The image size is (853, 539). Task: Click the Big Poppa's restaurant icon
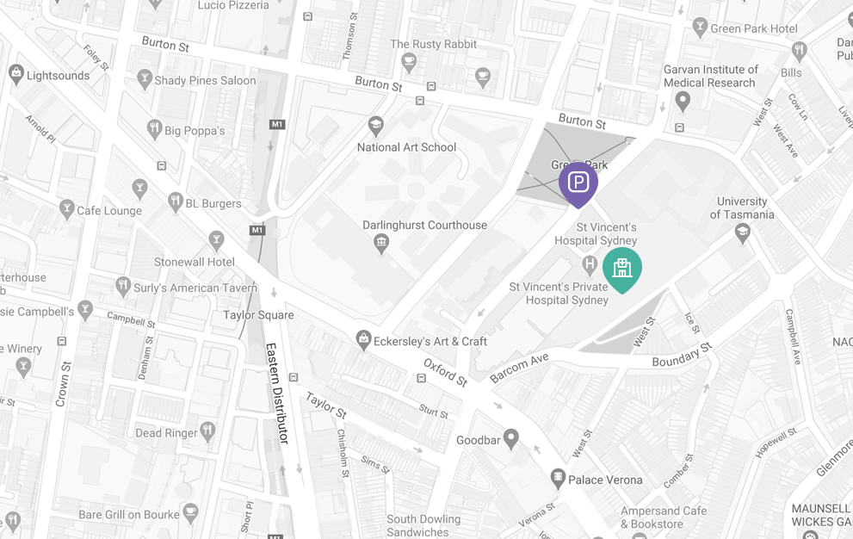pyautogui.click(x=154, y=129)
